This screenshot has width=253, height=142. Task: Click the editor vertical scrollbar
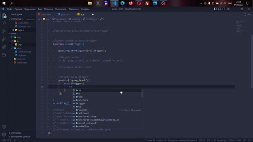click(x=252, y=61)
